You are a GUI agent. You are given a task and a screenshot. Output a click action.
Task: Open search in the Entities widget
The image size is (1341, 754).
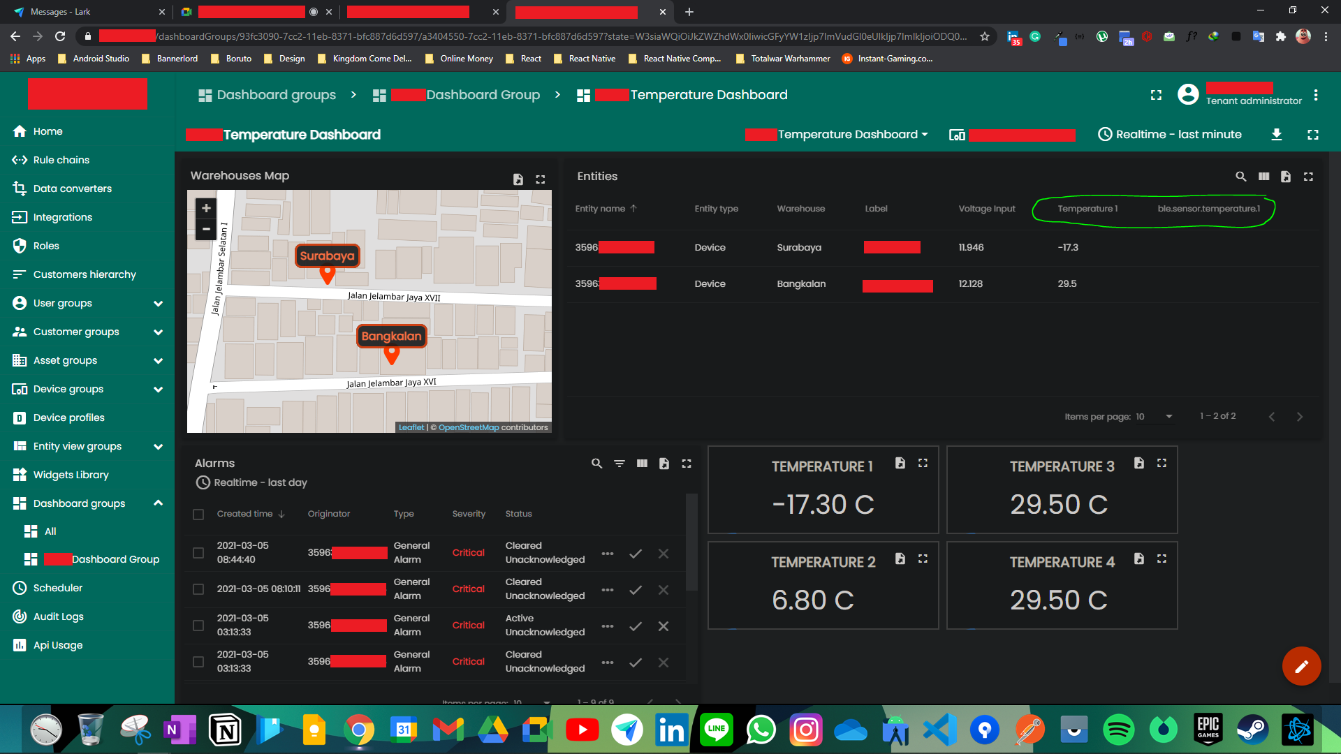(x=1241, y=177)
